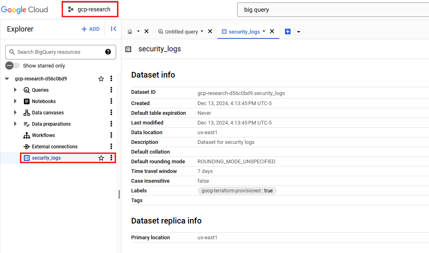This screenshot has width=429, height=253.
Task: Open the help icon in the search box
Action: [x=107, y=52]
